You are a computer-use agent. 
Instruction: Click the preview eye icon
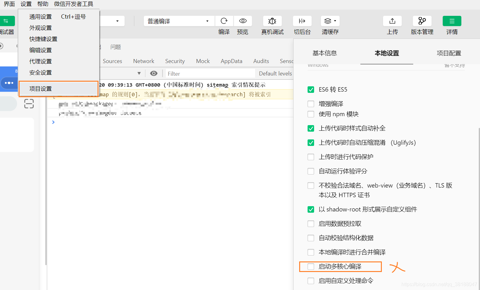(243, 21)
